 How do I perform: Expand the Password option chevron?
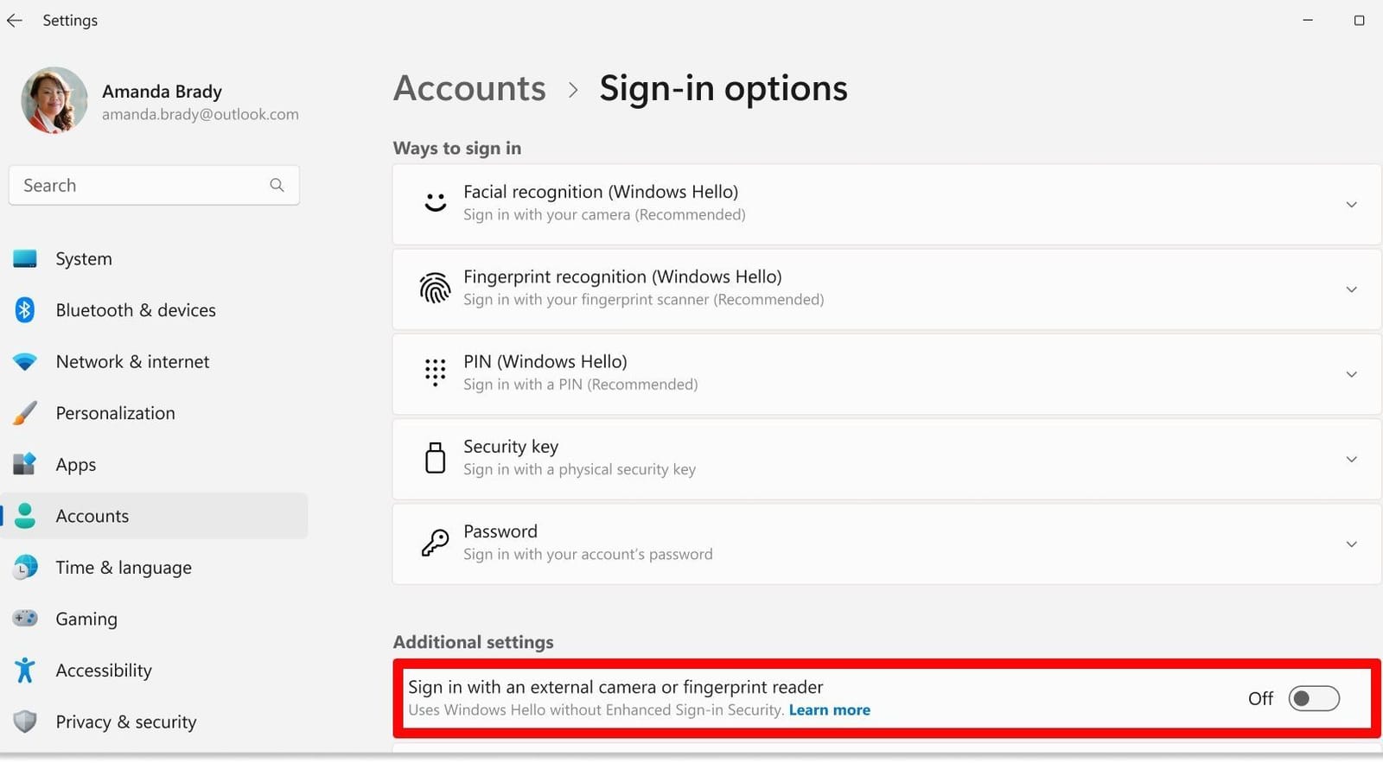(1351, 544)
